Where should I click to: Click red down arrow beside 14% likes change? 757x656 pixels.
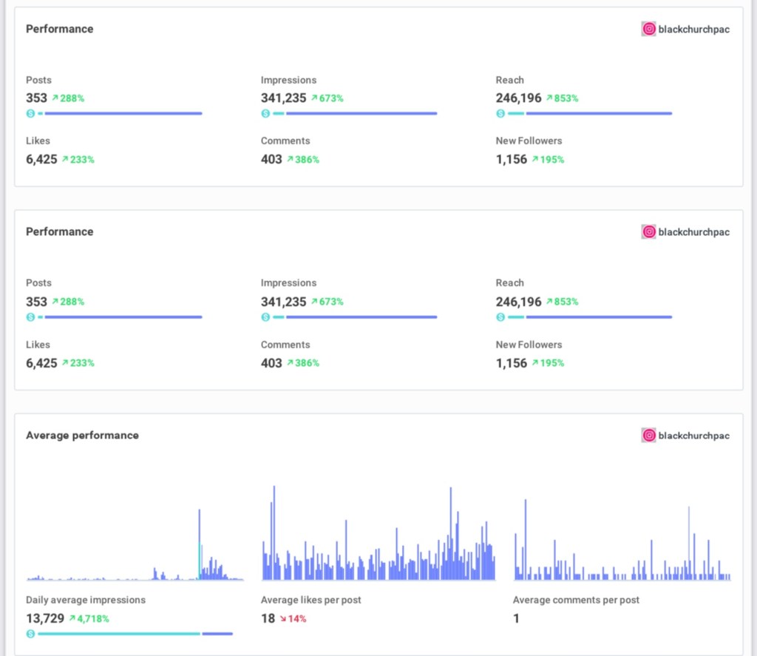[x=283, y=618]
